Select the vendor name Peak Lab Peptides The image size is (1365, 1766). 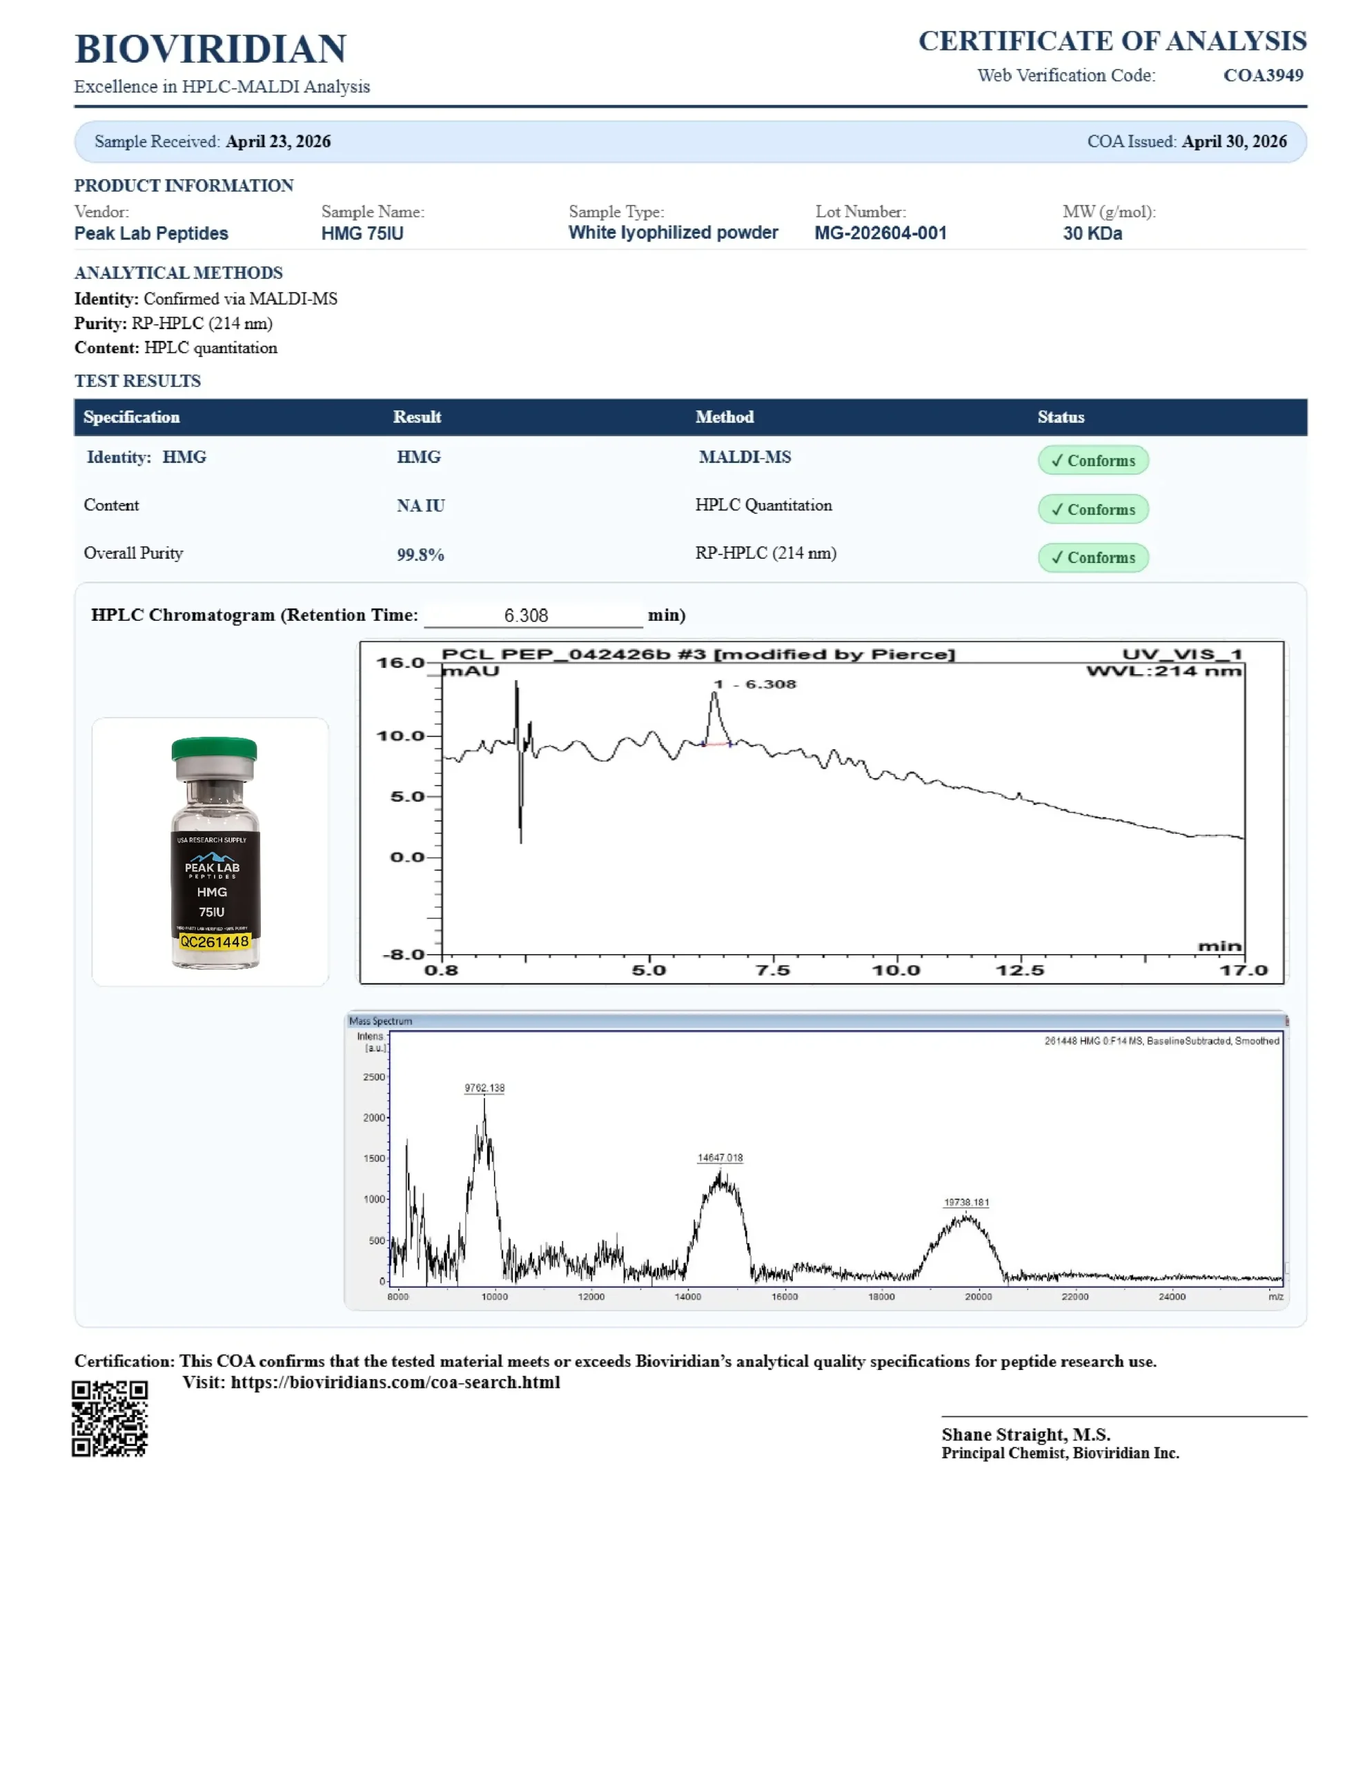point(151,233)
